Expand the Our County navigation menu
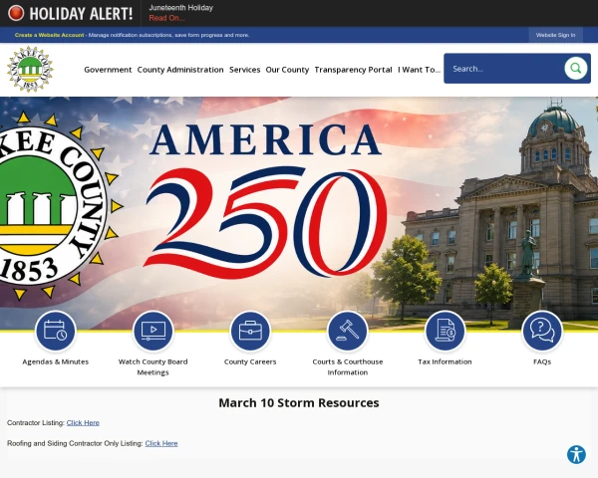Image resolution: width=598 pixels, height=478 pixels. point(287,70)
